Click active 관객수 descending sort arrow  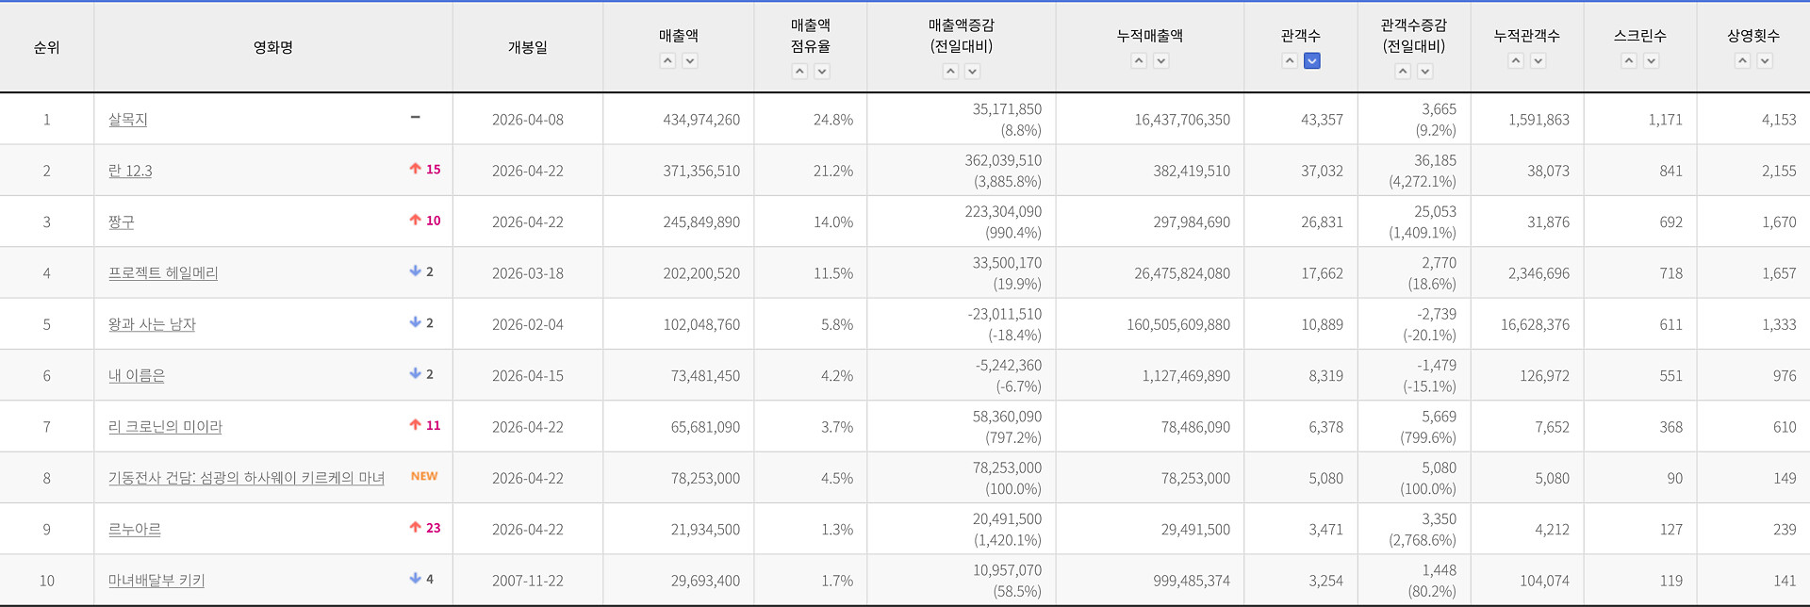(x=1312, y=60)
